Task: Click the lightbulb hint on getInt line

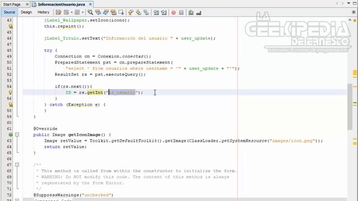Action: click(x=11, y=93)
